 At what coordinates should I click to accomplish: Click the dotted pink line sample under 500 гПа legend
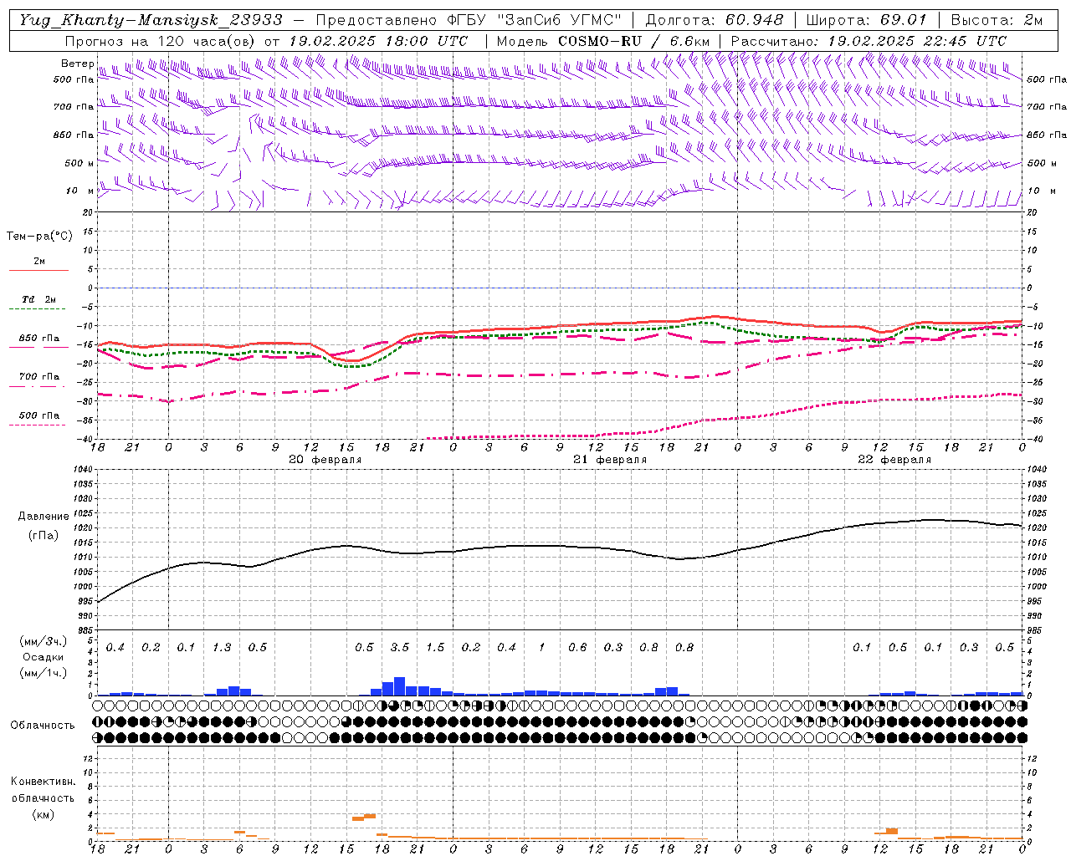(x=38, y=425)
